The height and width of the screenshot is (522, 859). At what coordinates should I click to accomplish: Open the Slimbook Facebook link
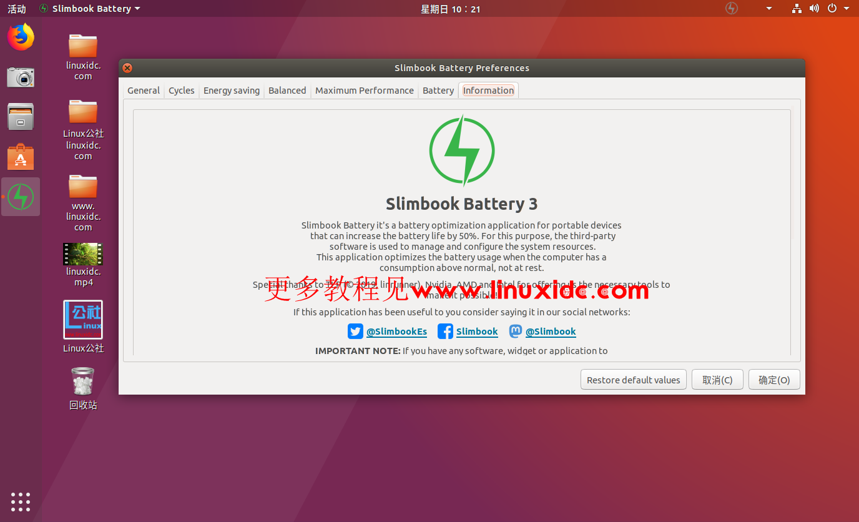pos(477,332)
